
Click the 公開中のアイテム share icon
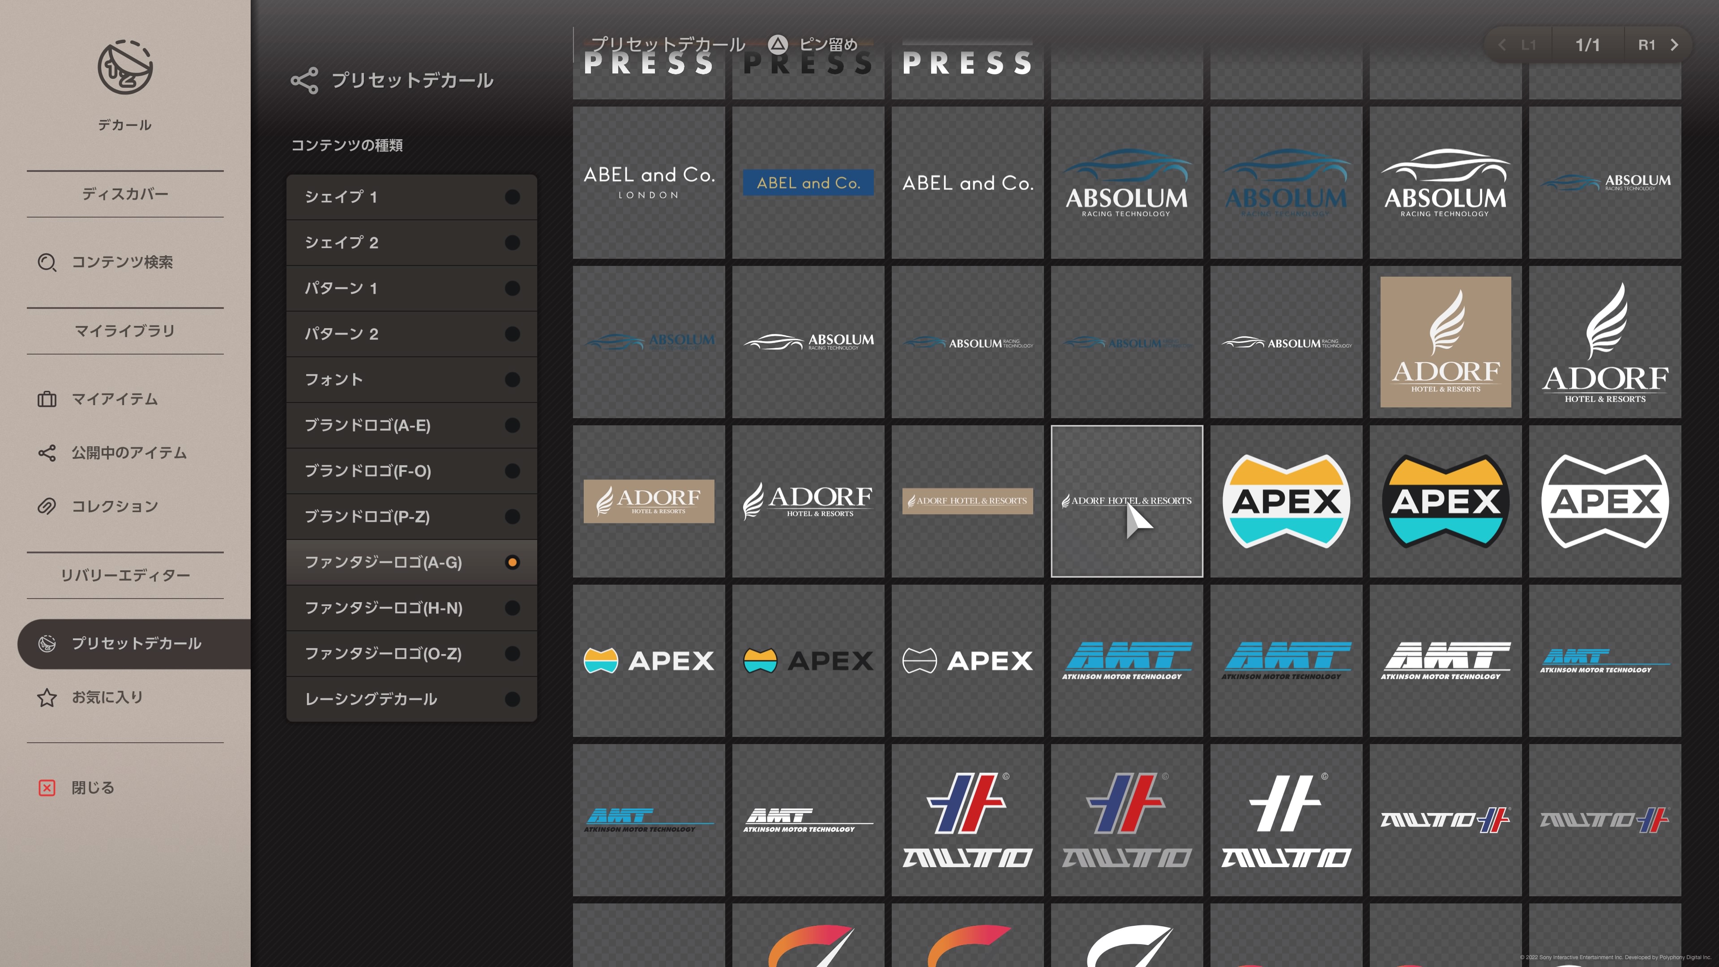(47, 453)
